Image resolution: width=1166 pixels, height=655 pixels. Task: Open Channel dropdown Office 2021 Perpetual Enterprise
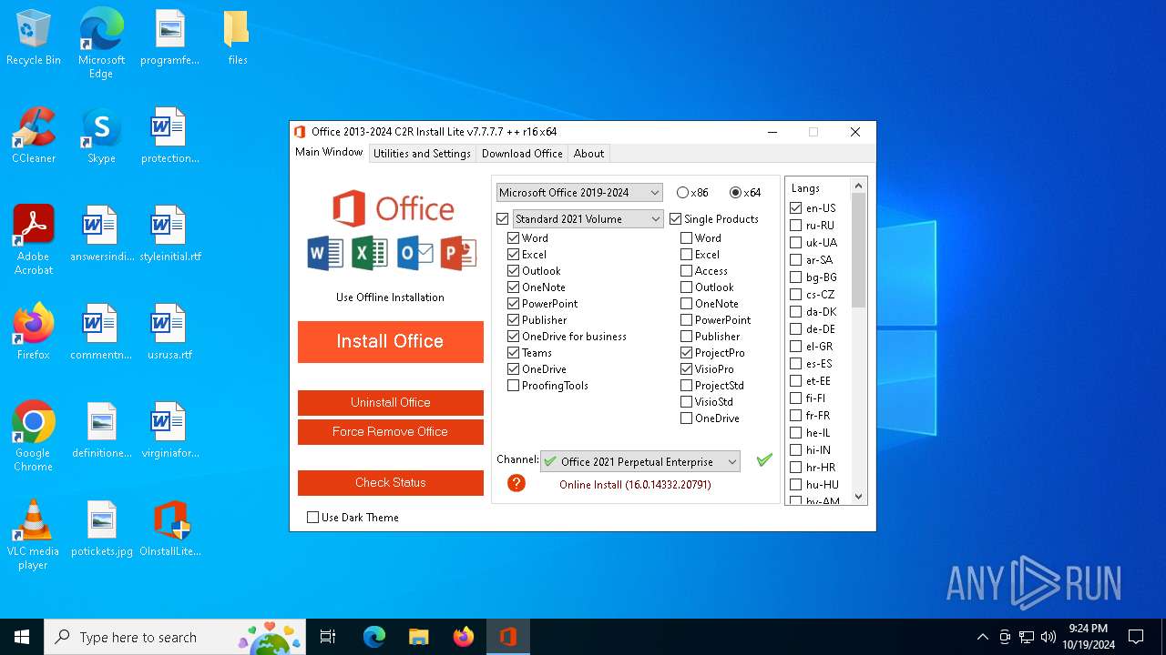tap(640, 462)
